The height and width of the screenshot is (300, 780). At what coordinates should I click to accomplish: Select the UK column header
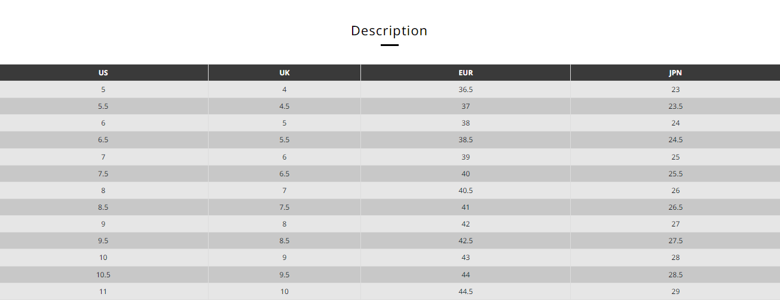(x=285, y=73)
